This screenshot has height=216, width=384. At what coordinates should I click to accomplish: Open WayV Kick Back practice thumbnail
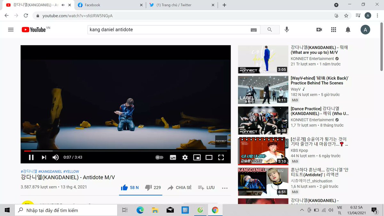263,90
